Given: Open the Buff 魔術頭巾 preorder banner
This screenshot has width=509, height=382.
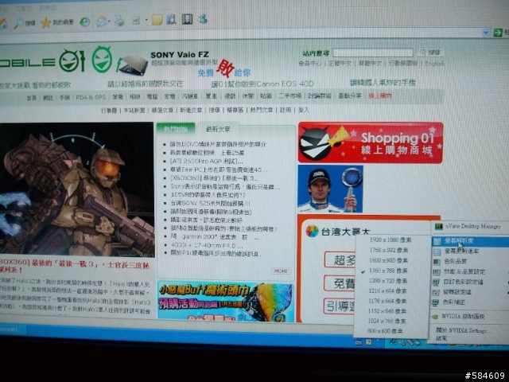Looking at the screenshot, I should click(x=226, y=301).
